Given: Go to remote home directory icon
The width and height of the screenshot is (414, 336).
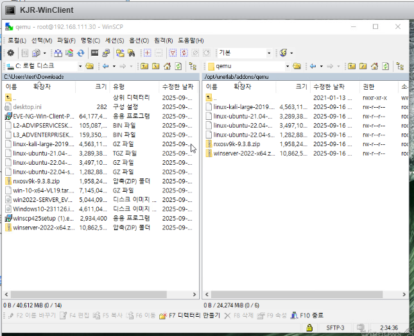Looking at the screenshot, I should 374,66.
